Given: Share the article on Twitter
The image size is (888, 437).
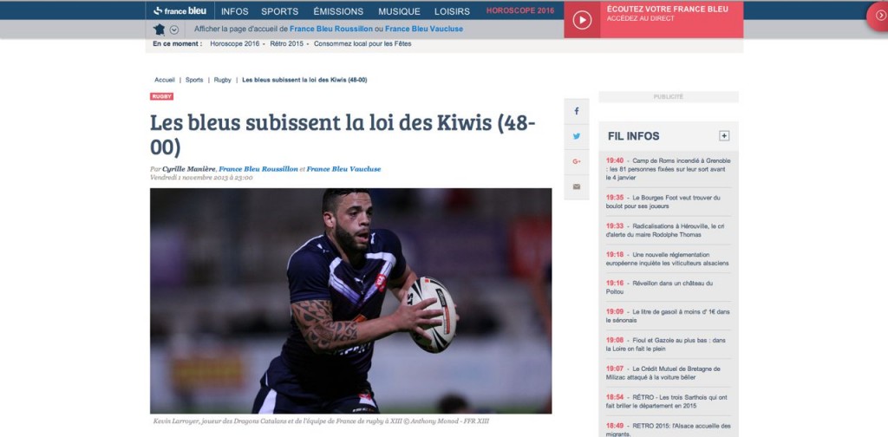Looking at the screenshot, I should point(577,136).
